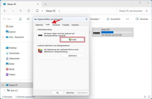Switch to the Freigabe tab

pyautogui.click(x=66, y=25)
